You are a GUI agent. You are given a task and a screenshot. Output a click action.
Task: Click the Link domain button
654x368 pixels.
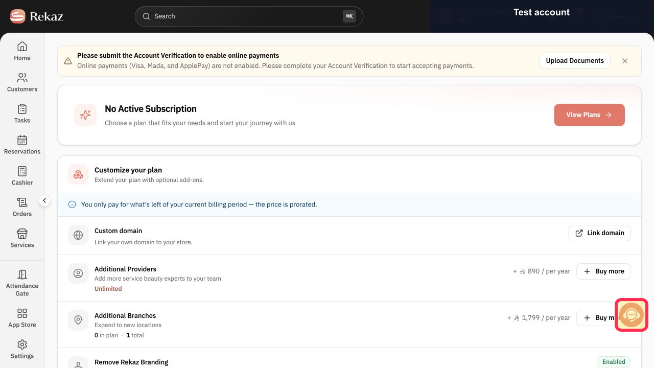point(600,233)
